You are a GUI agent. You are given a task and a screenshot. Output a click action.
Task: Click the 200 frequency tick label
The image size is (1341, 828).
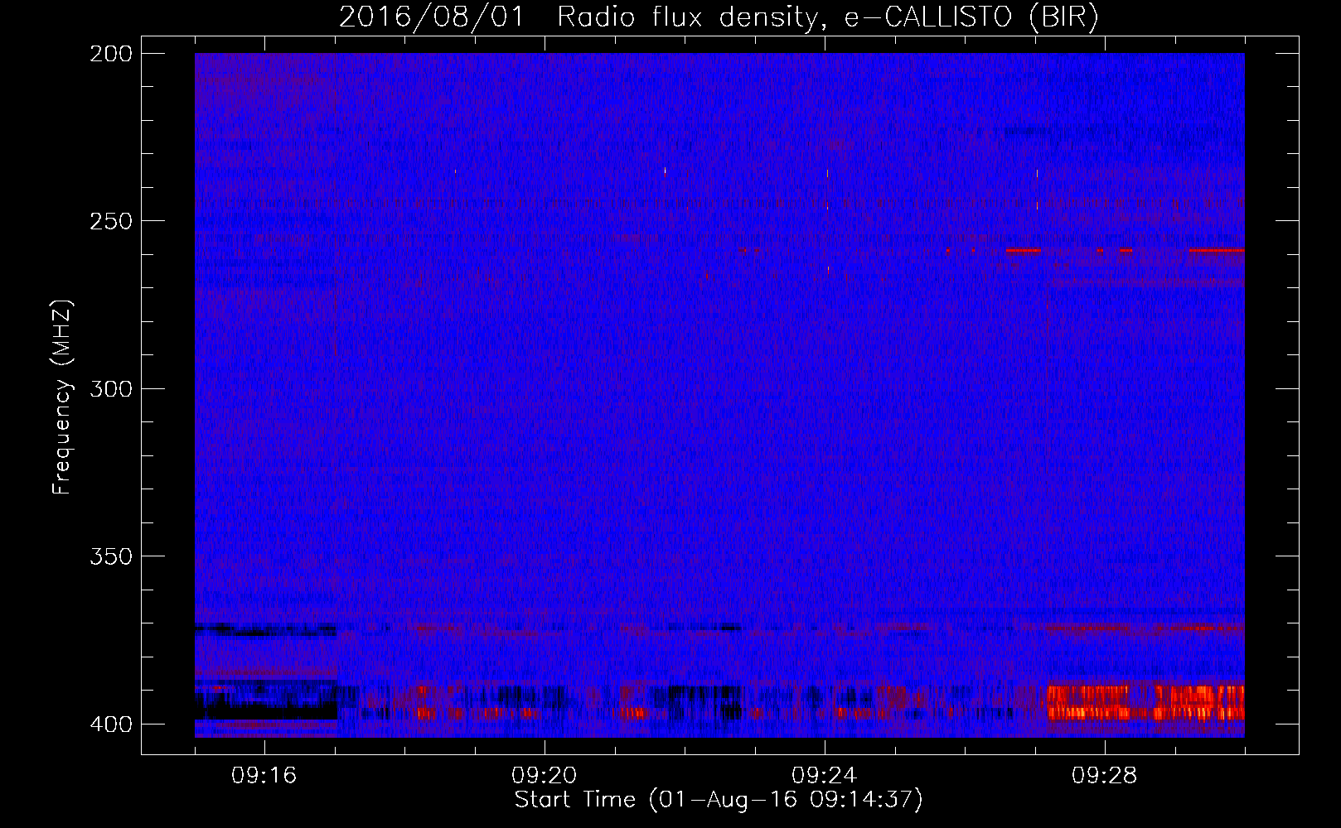[x=110, y=54]
